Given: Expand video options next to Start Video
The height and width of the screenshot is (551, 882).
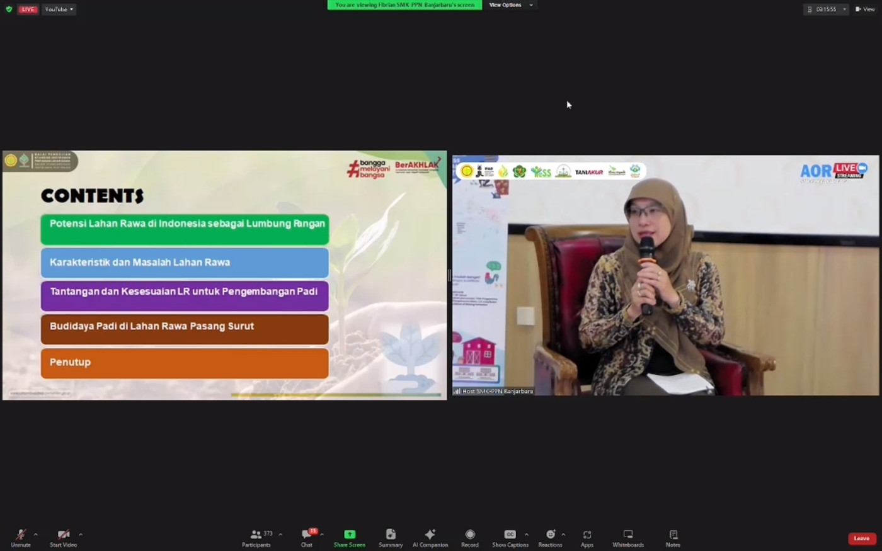Looking at the screenshot, I should (81, 535).
